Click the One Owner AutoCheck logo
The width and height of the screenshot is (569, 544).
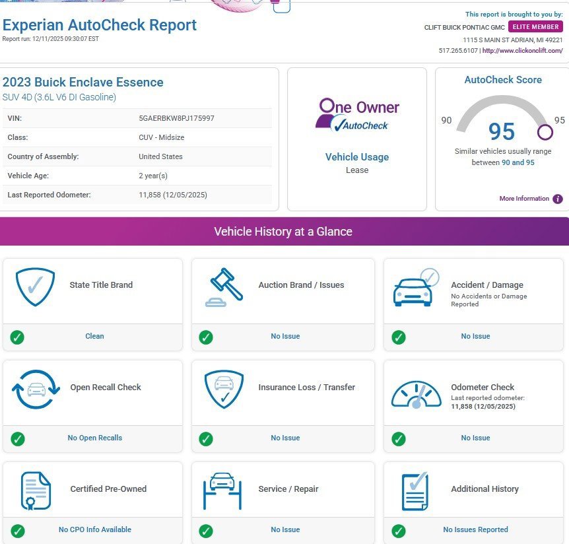point(357,114)
